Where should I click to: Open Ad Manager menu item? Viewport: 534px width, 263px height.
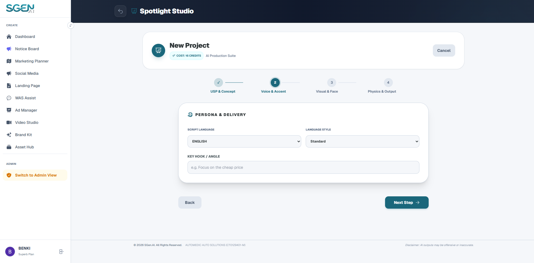pos(35,110)
